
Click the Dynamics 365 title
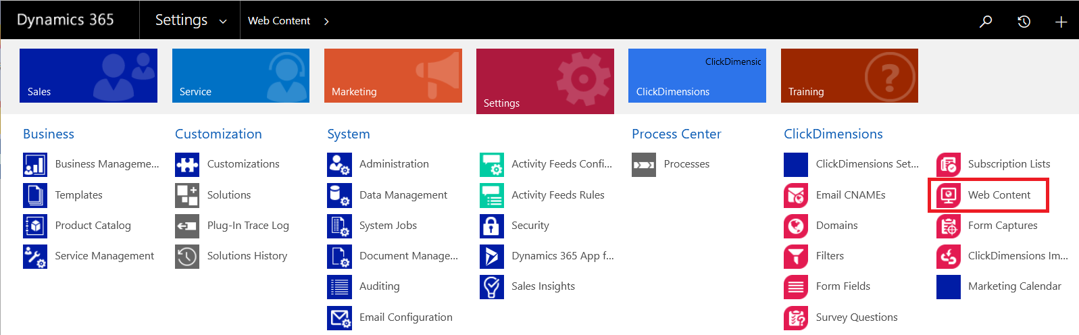click(x=65, y=20)
